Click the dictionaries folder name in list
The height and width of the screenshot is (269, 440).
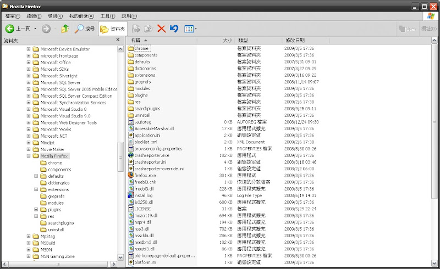tap(145, 69)
